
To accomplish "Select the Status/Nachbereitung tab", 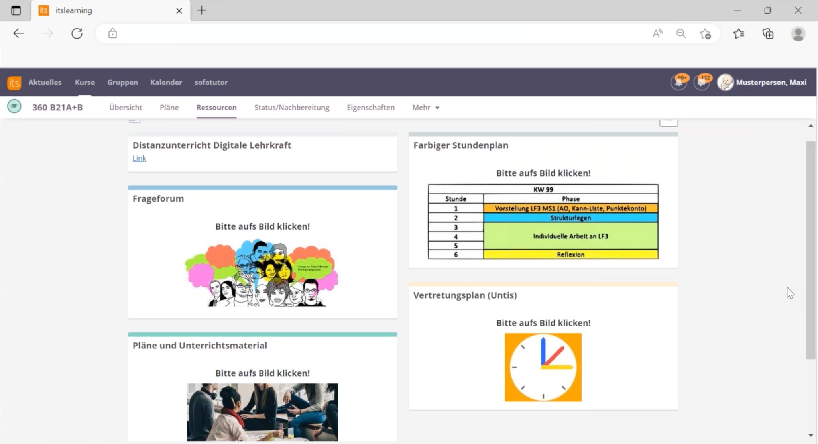I will click(291, 107).
